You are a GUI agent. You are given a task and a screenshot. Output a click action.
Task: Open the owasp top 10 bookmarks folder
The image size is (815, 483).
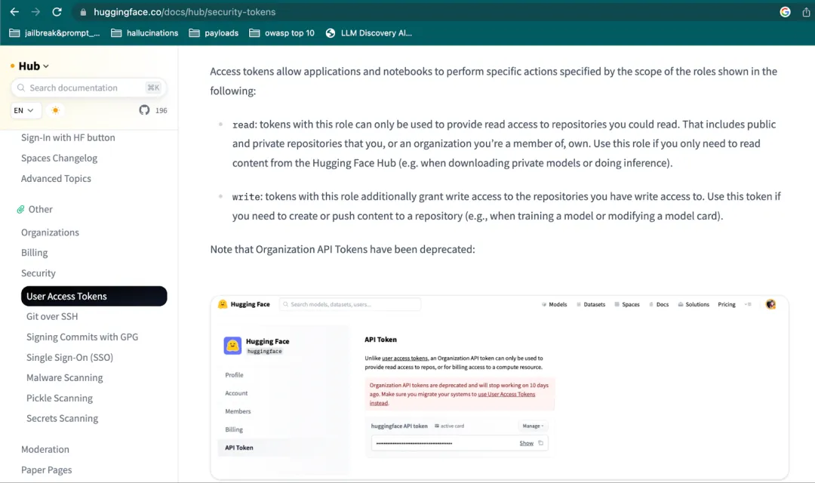(282, 32)
